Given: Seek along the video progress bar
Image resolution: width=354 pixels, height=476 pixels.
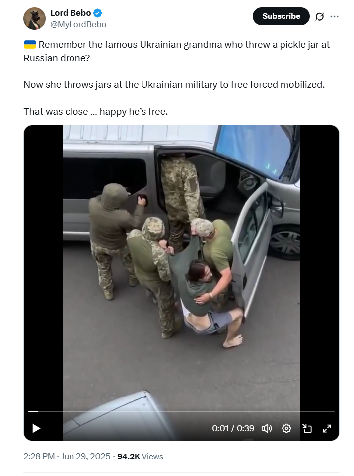Looking at the screenshot, I should coord(181,411).
